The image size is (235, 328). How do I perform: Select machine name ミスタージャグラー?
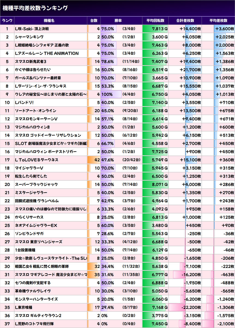[31, 193]
